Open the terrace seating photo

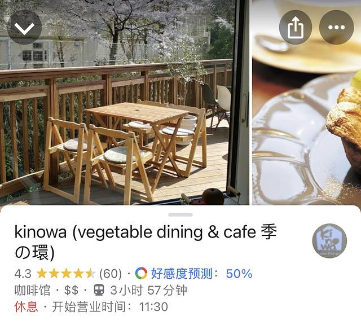click(124, 102)
